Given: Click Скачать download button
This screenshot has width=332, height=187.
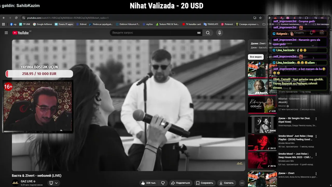Looking at the screenshot, I should [x=226, y=183].
